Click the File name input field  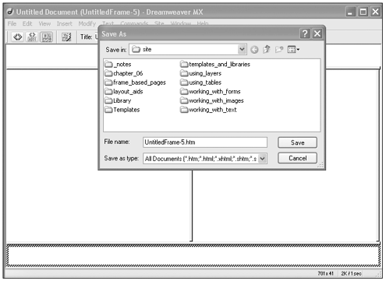(205, 142)
